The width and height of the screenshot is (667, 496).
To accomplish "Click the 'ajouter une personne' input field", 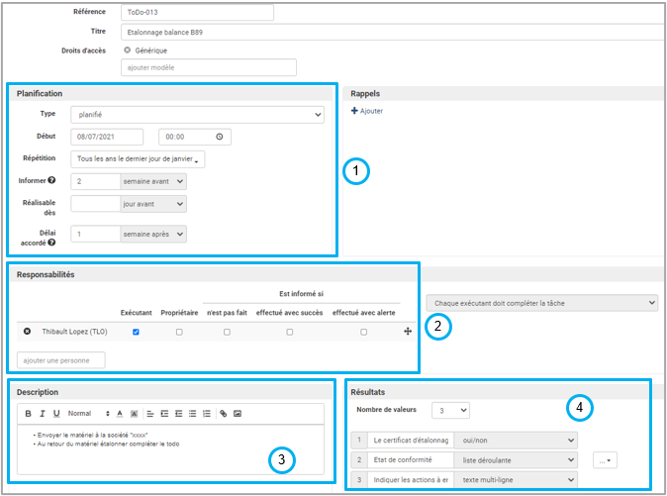I will click(61, 359).
